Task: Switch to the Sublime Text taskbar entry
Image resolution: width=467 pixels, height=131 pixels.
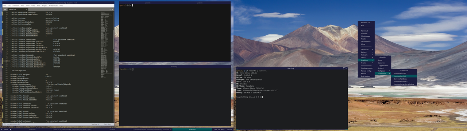Action: pyautogui.click(x=152, y=129)
